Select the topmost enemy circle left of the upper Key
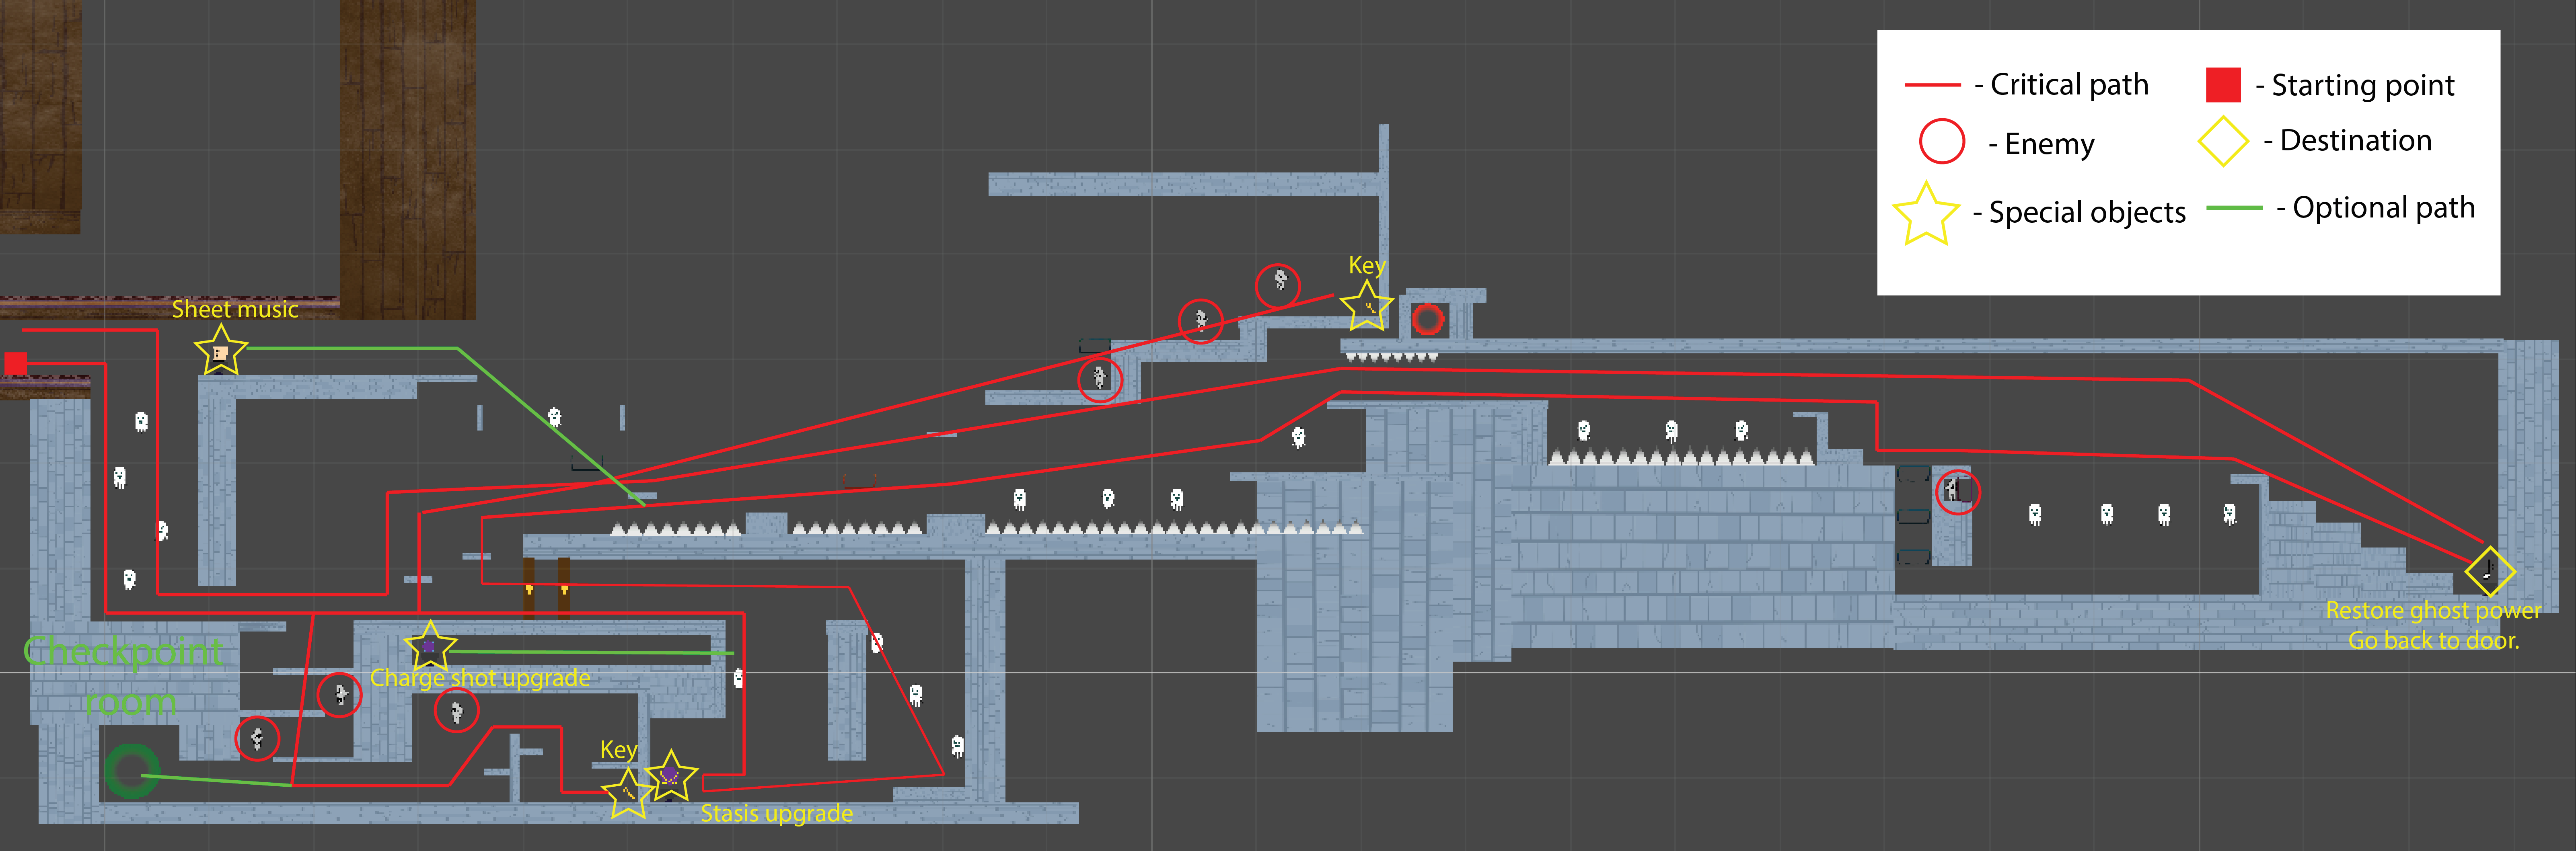2576x851 pixels. (x=1278, y=285)
